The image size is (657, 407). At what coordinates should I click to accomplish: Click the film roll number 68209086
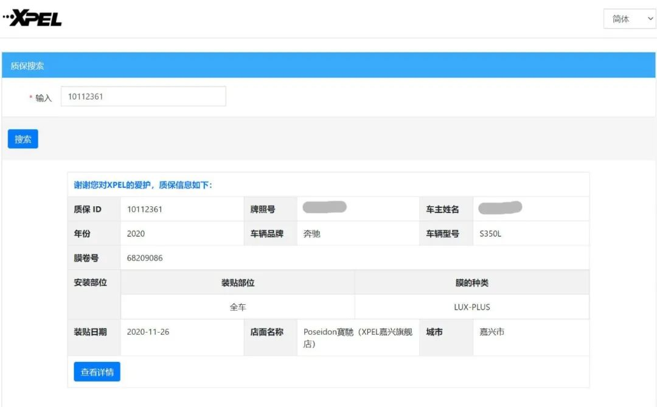tap(145, 258)
